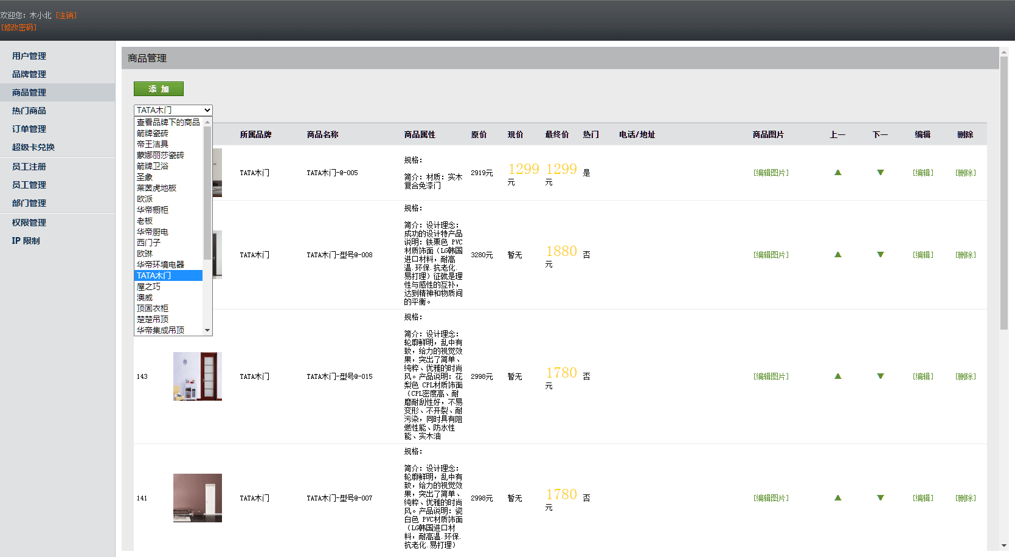Choose 箭牌卫浴 from brand list
The height and width of the screenshot is (557, 1015).
[x=168, y=166]
